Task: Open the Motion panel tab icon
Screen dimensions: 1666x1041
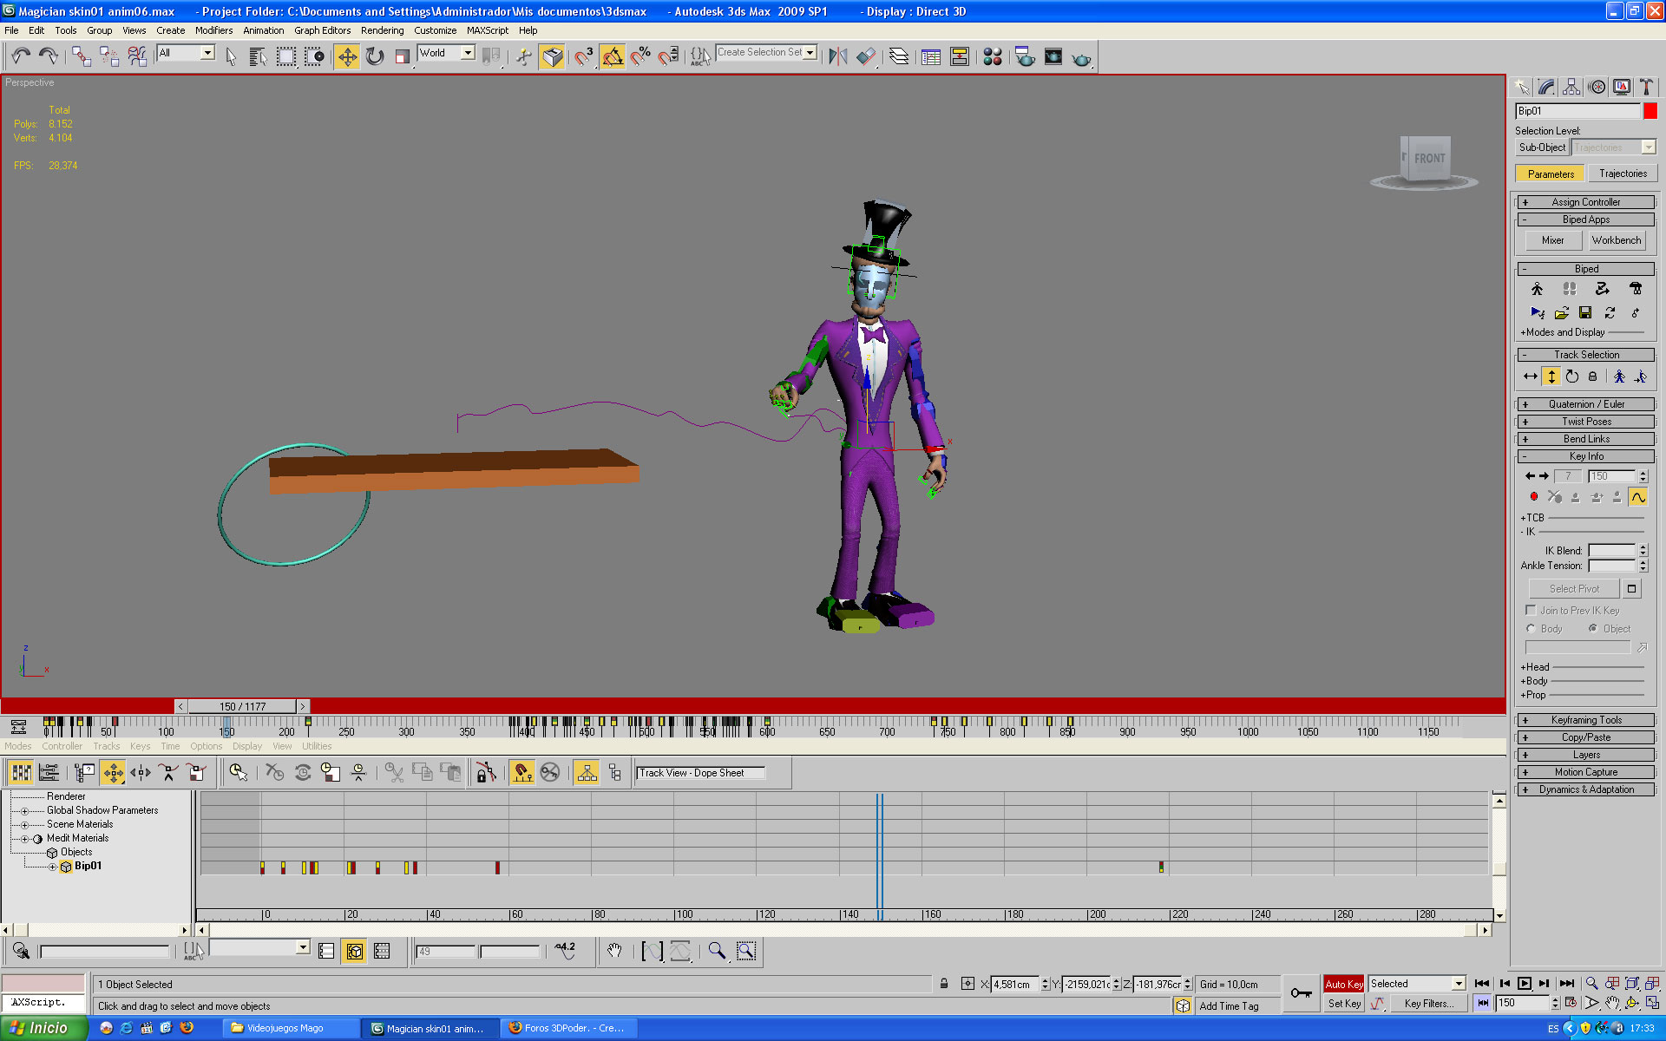Action: click(x=1597, y=87)
